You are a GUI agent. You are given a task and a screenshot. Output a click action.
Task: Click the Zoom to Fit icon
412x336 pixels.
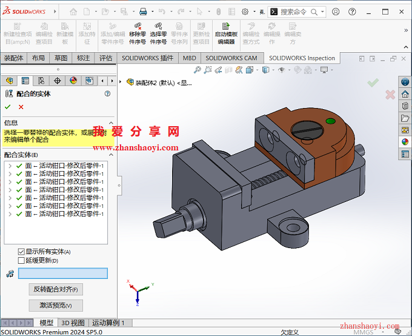197,70
